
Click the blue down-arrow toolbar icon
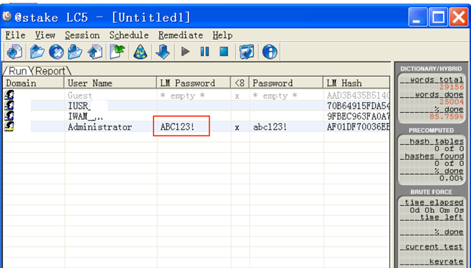163,52
